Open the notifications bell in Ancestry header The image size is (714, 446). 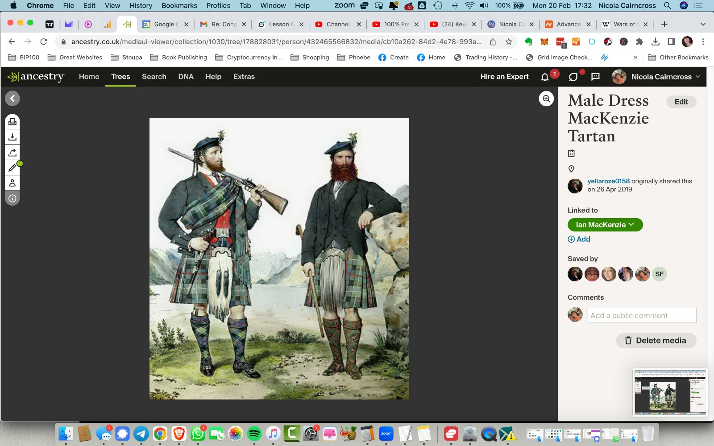545,77
